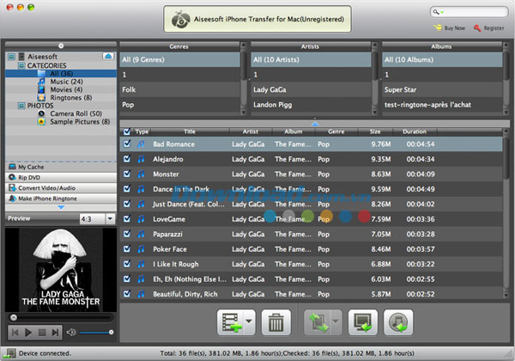
Task: Click the Buy Now link
Action: [x=450, y=28]
